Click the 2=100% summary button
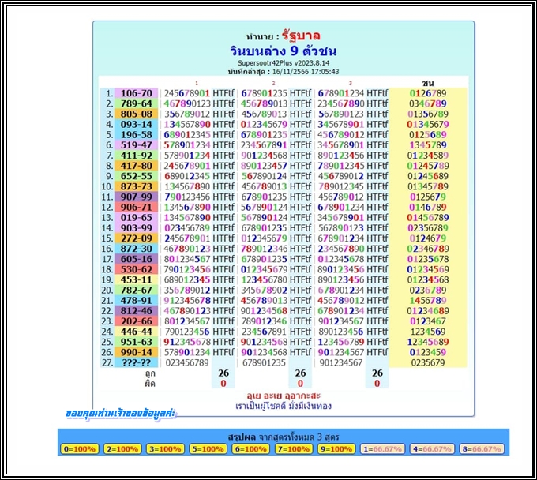This screenshot has height=480, width=537. (x=122, y=449)
